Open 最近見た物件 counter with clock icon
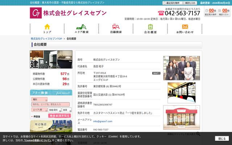The height and width of the screenshot is (145, 232). tap(211, 12)
